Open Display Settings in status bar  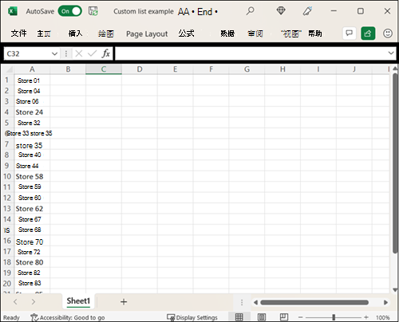click(x=192, y=317)
